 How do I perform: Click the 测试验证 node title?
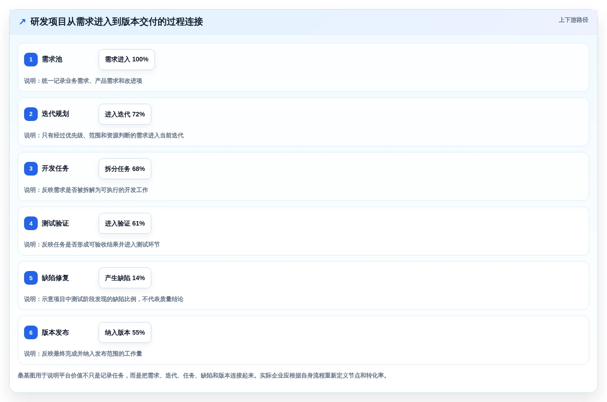[x=55, y=223]
